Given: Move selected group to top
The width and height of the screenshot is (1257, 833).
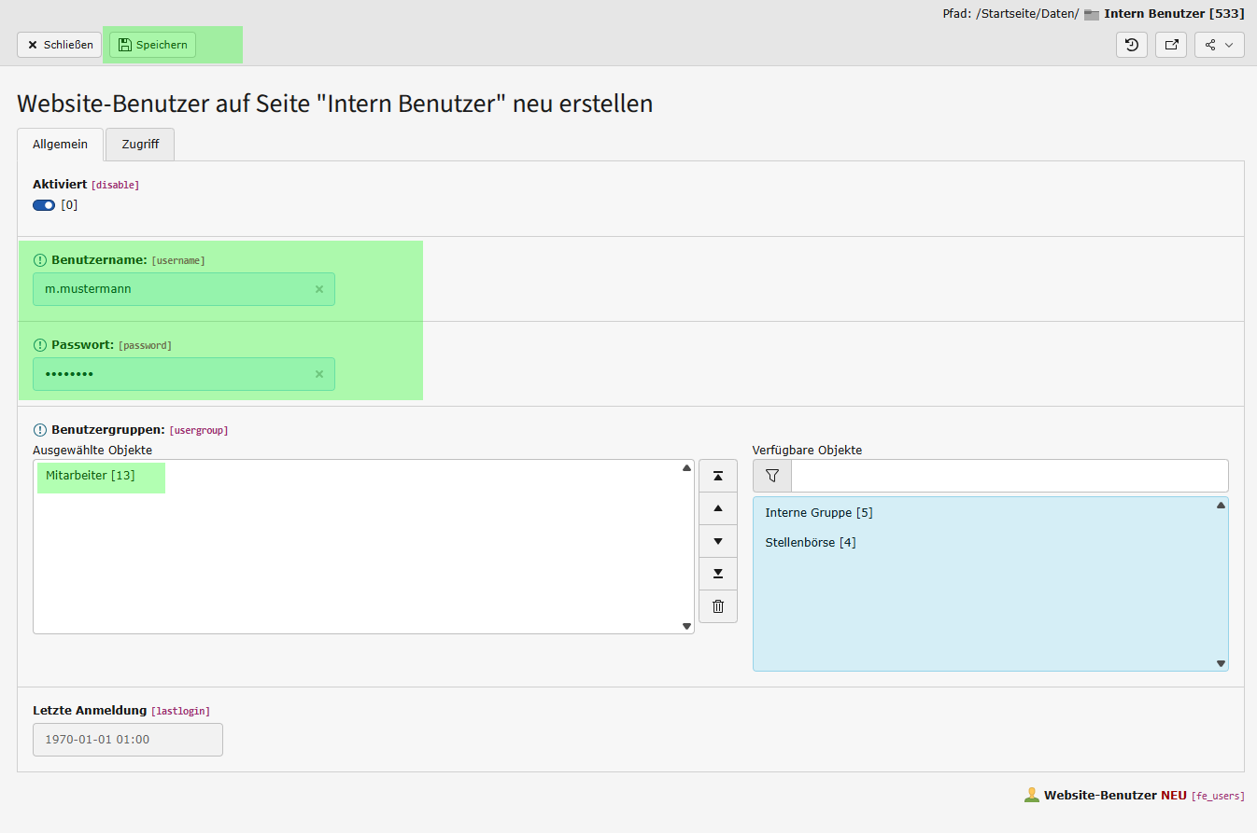Looking at the screenshot, I should tap(718, 476).
